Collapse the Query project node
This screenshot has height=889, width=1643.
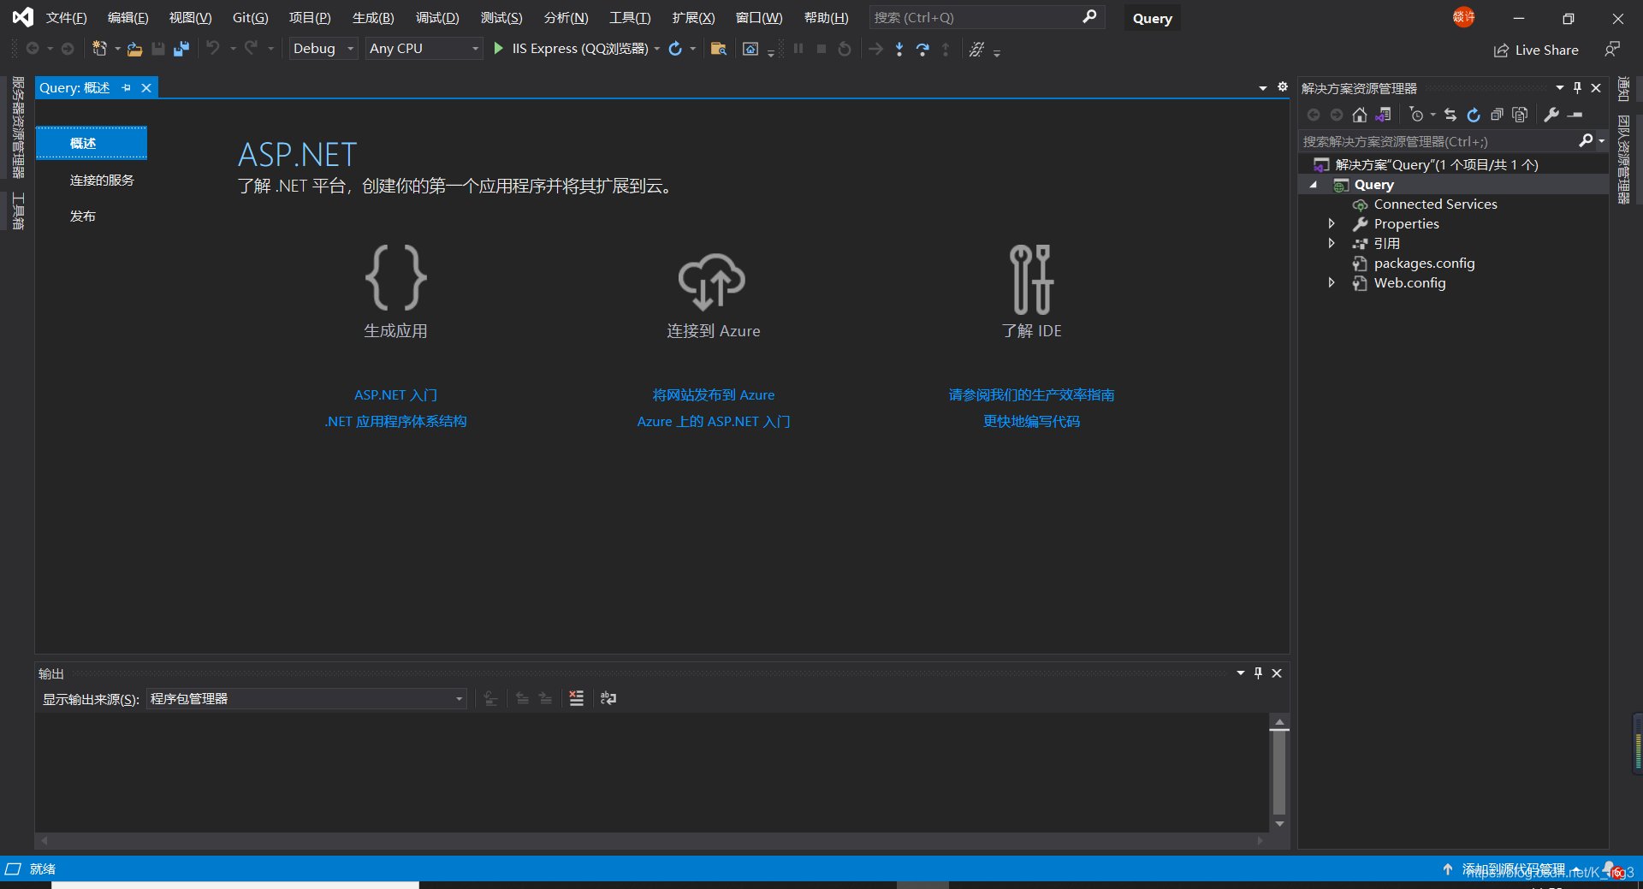[1314, 185]
